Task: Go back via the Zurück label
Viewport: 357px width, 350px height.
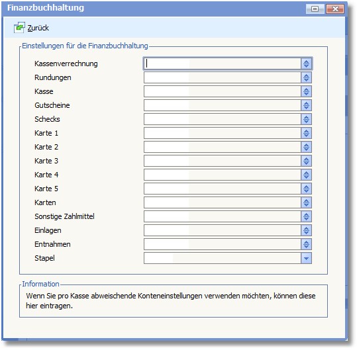Action: 38,28
